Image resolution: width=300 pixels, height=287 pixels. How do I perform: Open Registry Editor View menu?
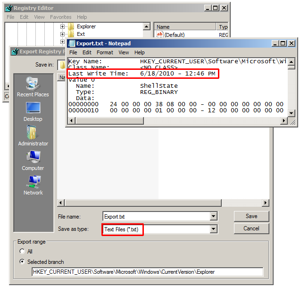[x=39, y=17]
